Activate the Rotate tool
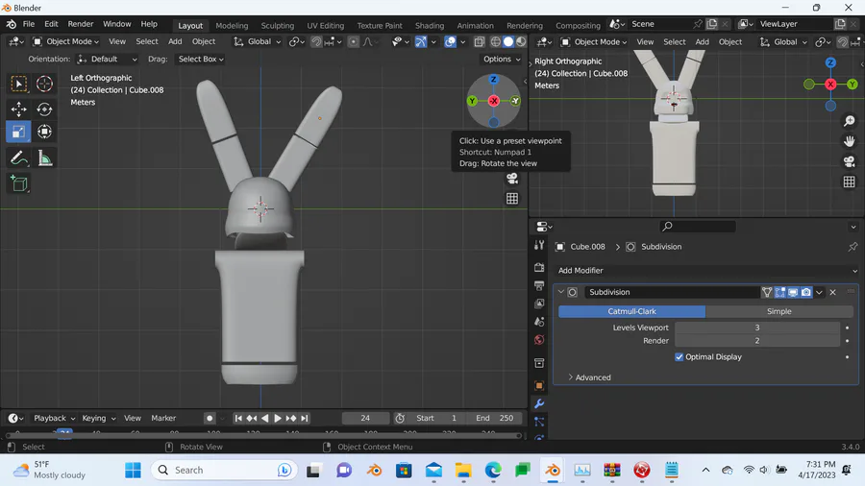865x486 pixels. pyautogui.click(x=44, y=109)
